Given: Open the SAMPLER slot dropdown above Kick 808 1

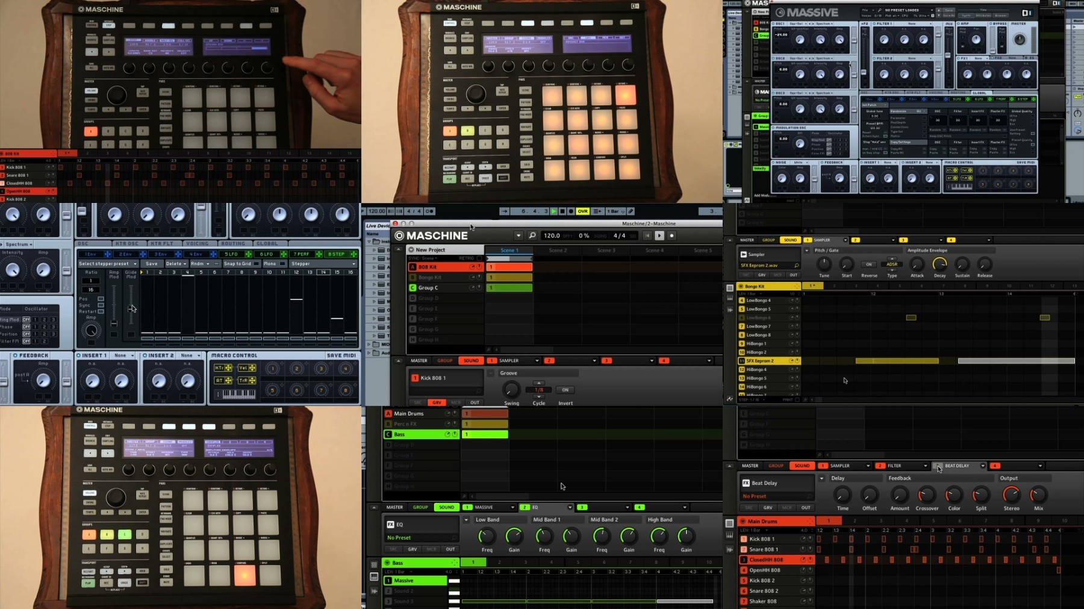Looking at the screenshot, I should click(537, 361).
